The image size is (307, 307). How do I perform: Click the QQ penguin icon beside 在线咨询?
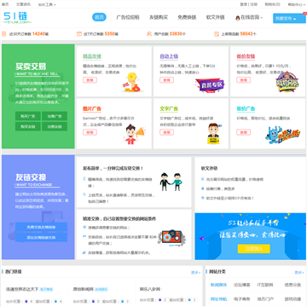238,18
